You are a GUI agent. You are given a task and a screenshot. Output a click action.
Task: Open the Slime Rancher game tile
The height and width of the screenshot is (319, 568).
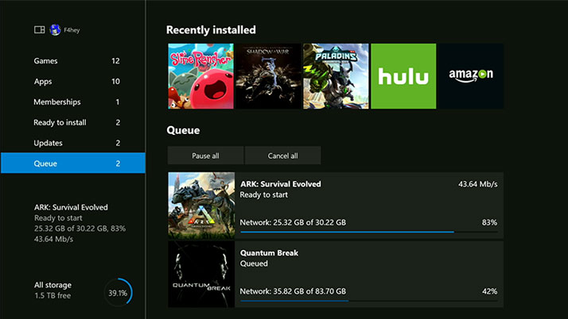coord(200,76)
